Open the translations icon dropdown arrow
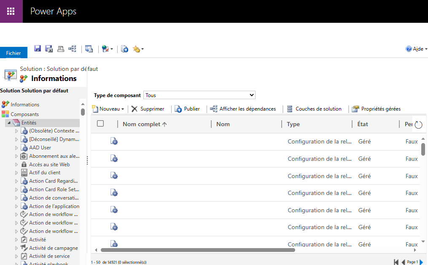Screen dimensions: 428x265 (x=112, y=49)
